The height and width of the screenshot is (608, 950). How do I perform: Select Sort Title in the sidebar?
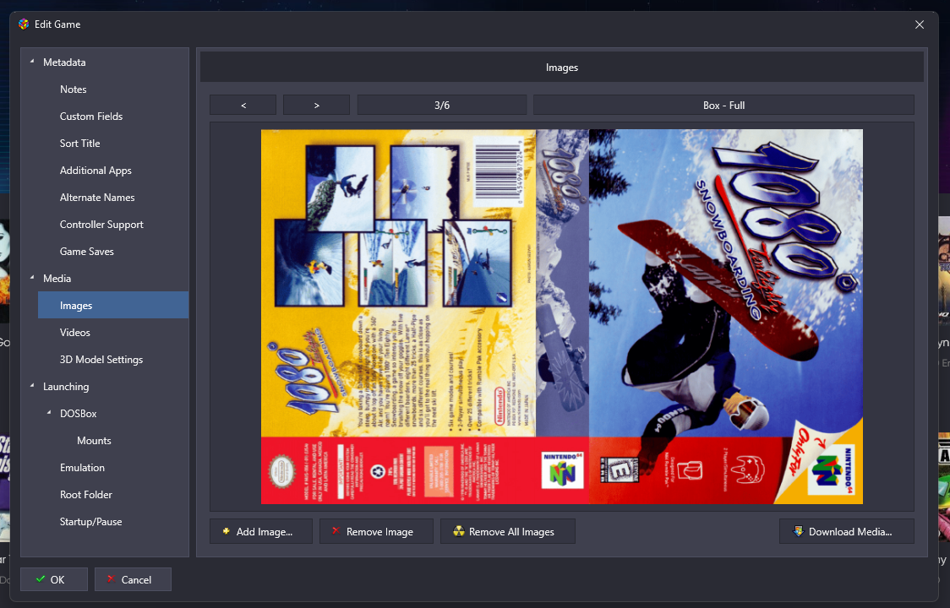[x=80, y=143]
